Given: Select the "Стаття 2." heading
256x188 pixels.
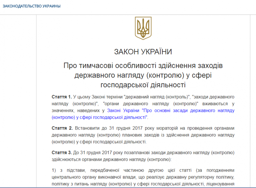Looking at the screenshot, I should [62, 128].
